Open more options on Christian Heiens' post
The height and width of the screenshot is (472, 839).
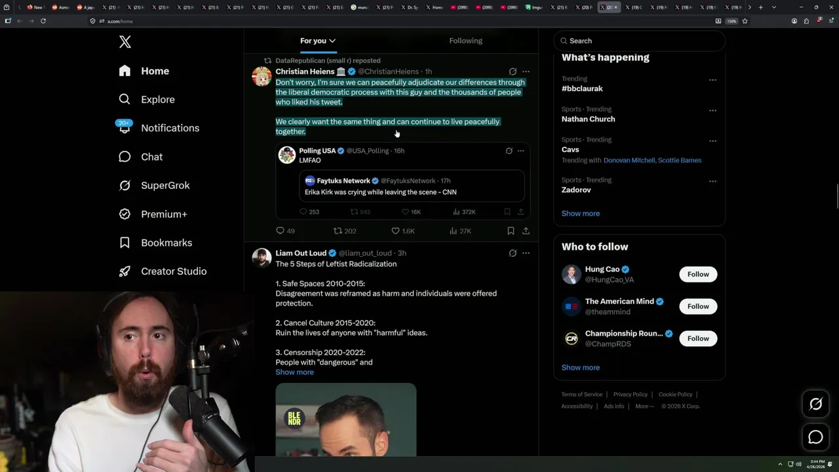526,71
